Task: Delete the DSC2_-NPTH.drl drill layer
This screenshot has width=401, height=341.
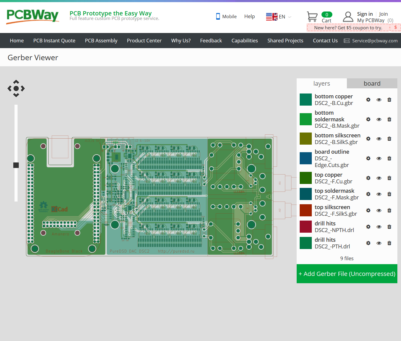Action: pyautogui.click(x=389, y=227)
